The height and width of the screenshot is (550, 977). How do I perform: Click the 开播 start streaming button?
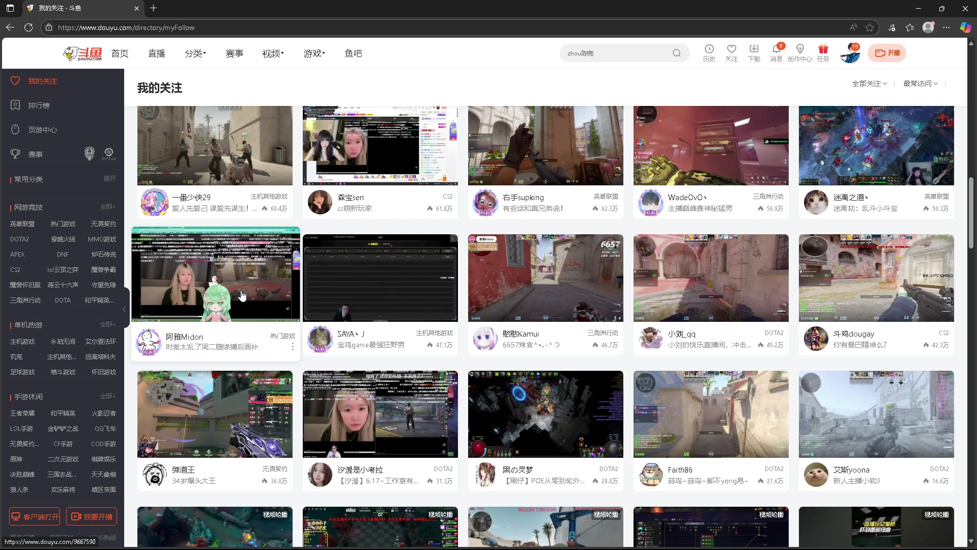[887, 53]
